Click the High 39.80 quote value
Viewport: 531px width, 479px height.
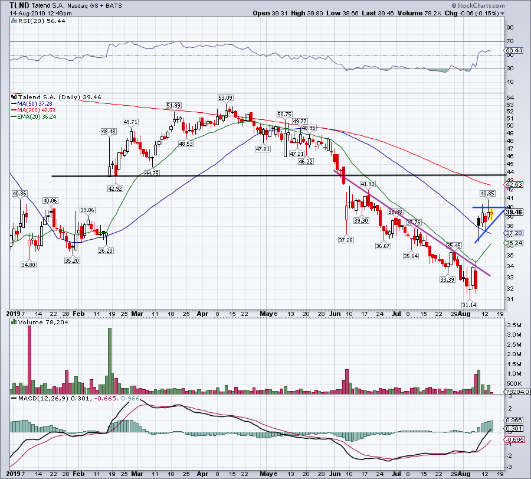coord(307,13)
